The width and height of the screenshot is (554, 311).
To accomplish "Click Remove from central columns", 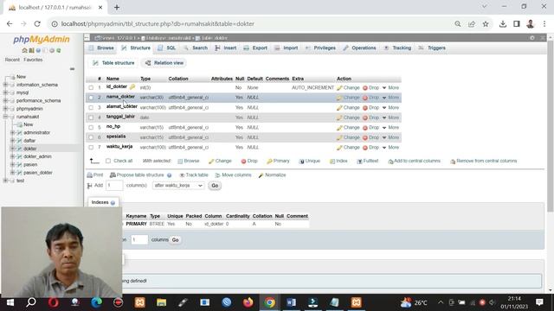I will 483,162.
